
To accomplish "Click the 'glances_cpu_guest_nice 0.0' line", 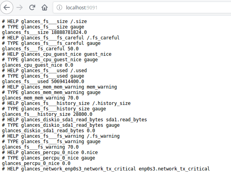I will pyautogui.click(x=38, y=65).
